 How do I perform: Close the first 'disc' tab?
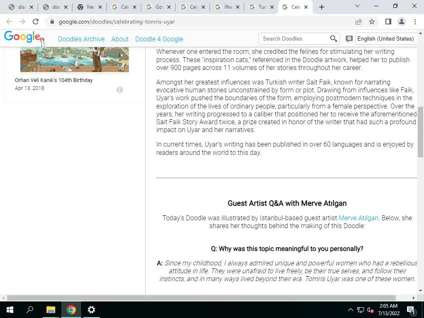coord(31,7)
